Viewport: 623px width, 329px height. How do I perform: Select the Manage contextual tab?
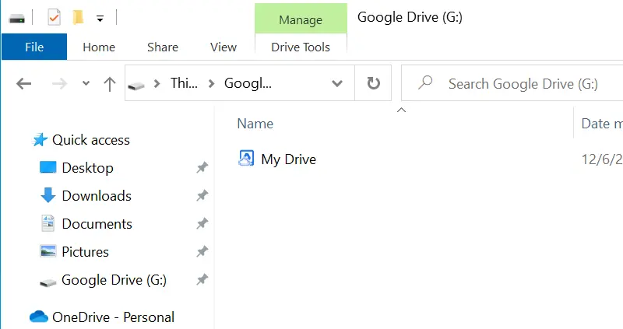(301, 19)
